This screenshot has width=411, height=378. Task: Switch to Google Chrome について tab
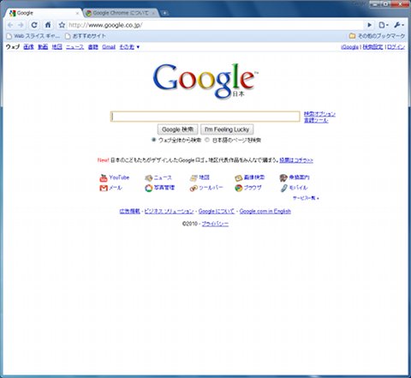click(x=121, y=13)
